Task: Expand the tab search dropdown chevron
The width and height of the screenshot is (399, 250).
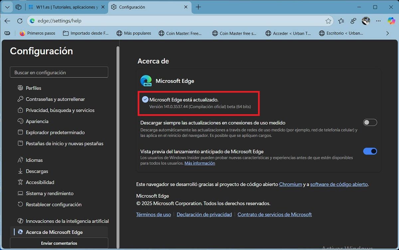Action: (x=7, y=7)
